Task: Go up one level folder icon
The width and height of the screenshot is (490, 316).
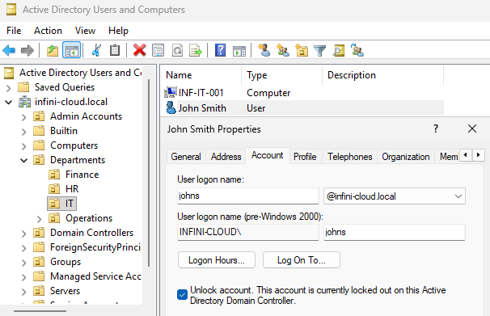Action: click(x=53, y=50)
